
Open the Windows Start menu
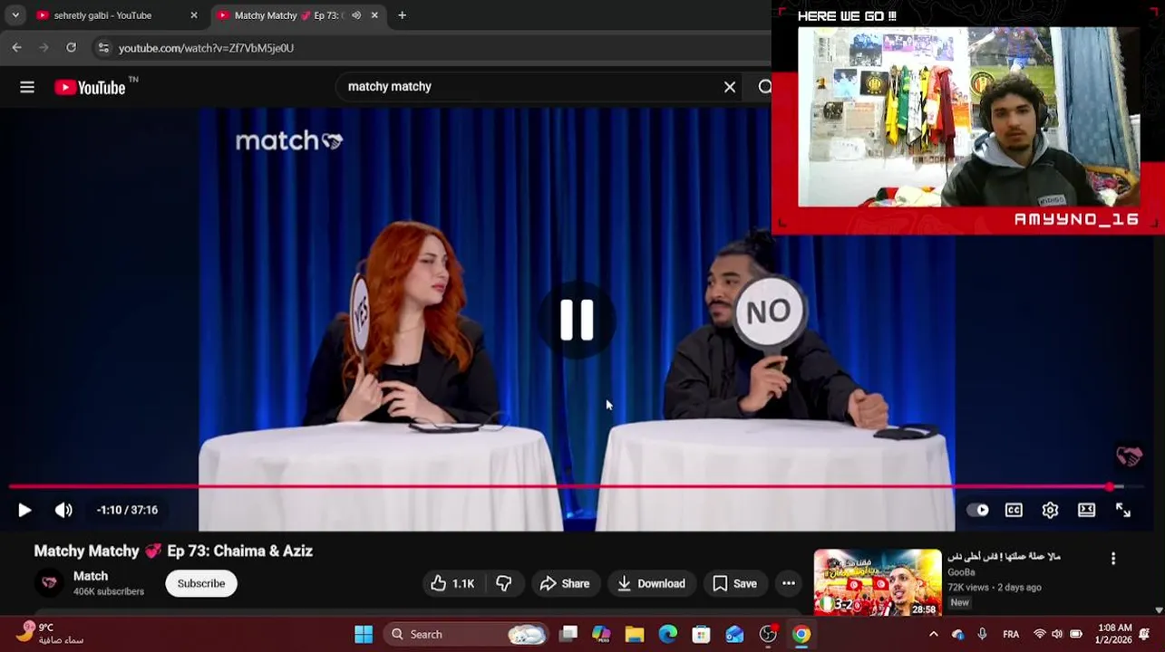point(364,634)
